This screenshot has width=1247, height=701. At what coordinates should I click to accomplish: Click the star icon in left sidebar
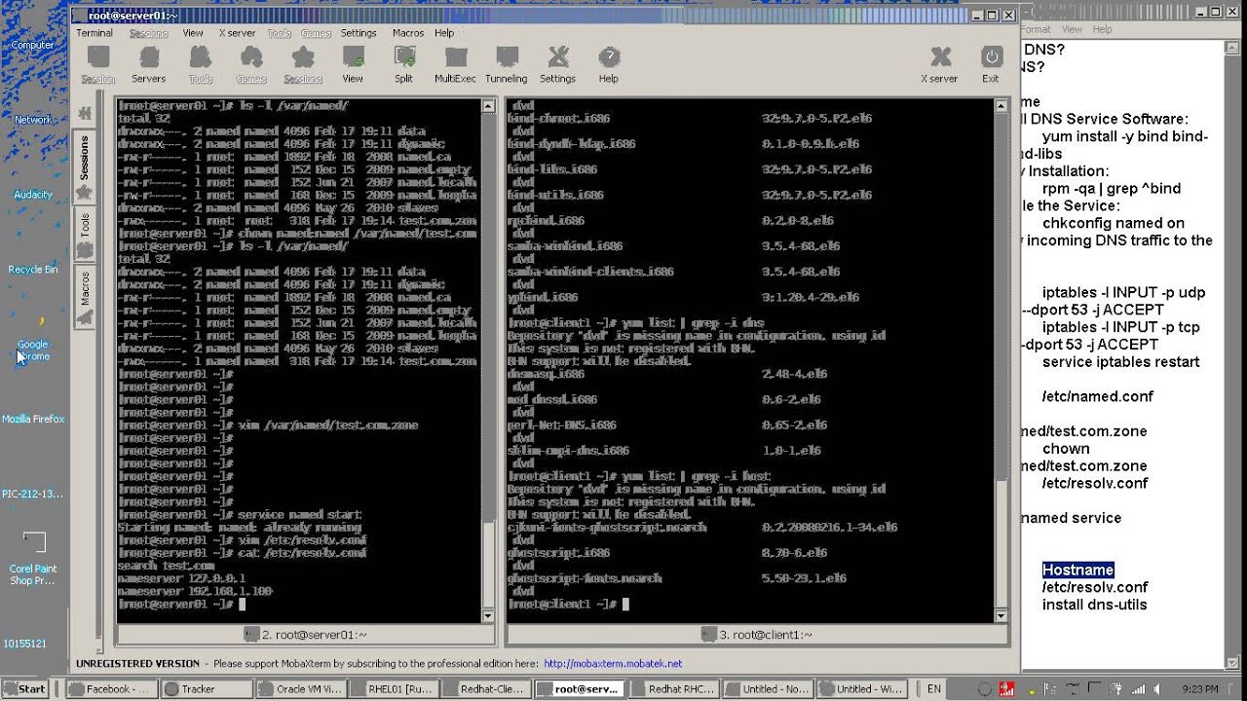pos(85,193)
